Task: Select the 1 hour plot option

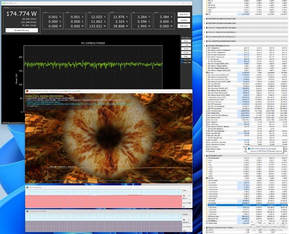Action: [185, 53]
